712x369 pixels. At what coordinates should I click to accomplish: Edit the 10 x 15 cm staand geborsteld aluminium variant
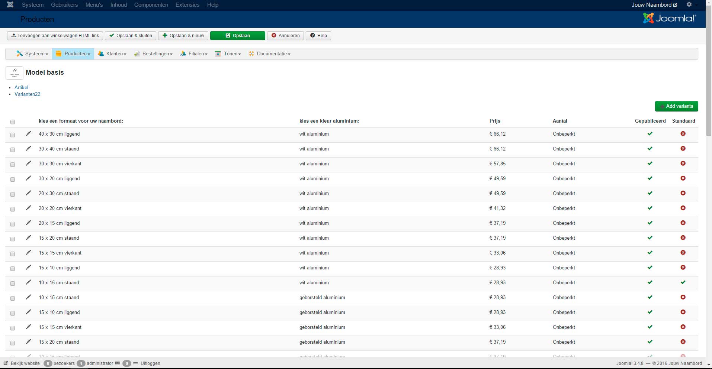28,297
